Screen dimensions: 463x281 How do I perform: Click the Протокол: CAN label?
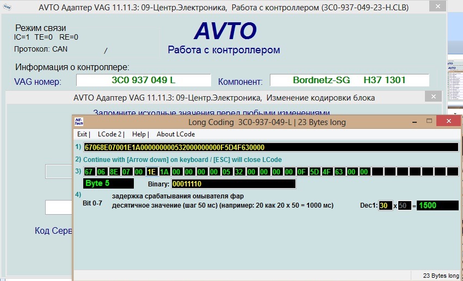[41, 49]
